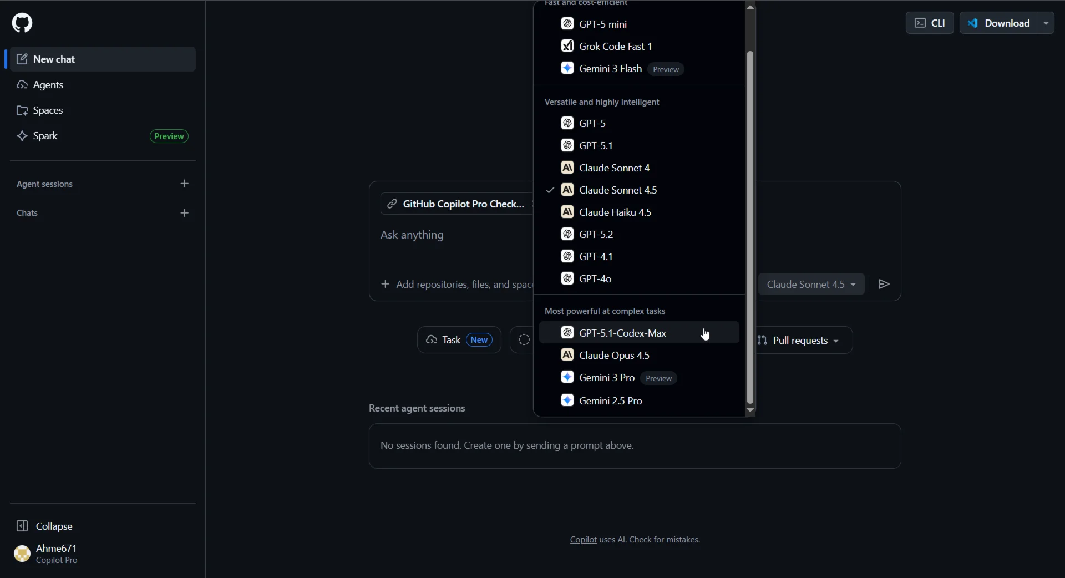Click the Collapse sidebar icon
Screen dimensions: 1065x578
click(22, 526)
